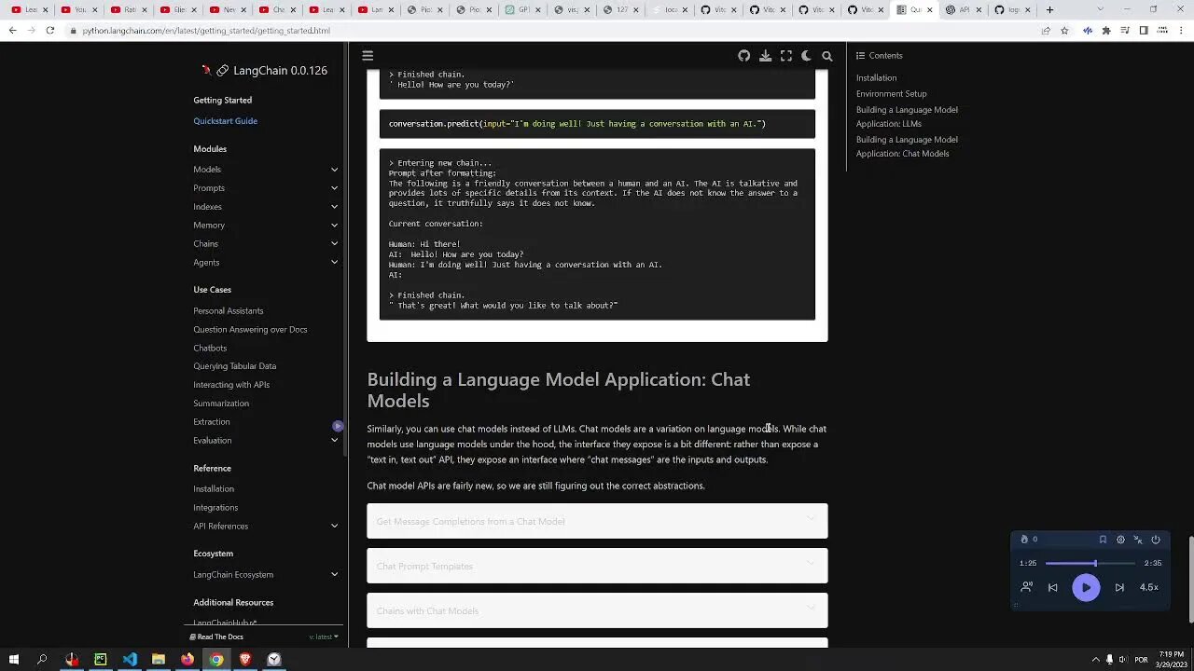Enter fullscreen mode from the doc toolbar
1194x671 pixels.
pyautogui.click(x=785, y=56)
